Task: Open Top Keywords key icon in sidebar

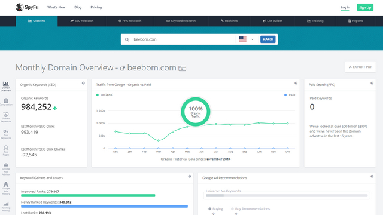Action: pos(6,134)
